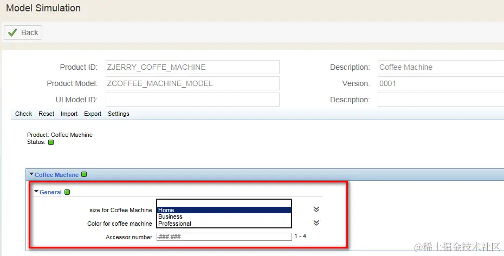504x256 pixels.
Task: Collapse the Coffee Machine section triangle
Action: (31, 174)
